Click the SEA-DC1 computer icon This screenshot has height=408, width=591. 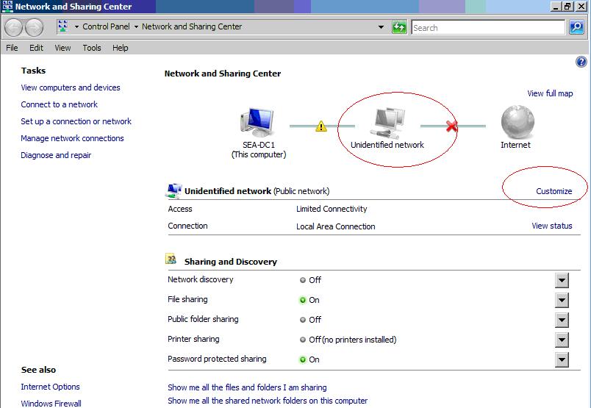pos(258,123)
